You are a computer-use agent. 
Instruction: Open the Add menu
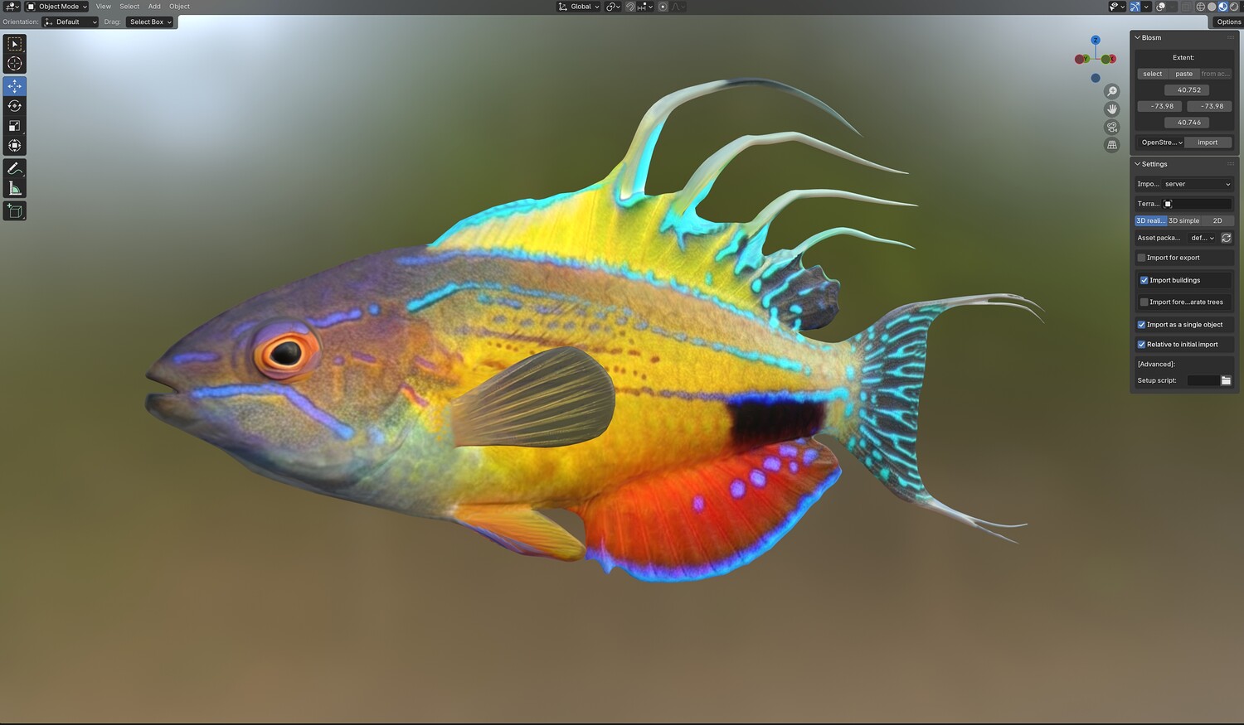(x=154, y=7)
